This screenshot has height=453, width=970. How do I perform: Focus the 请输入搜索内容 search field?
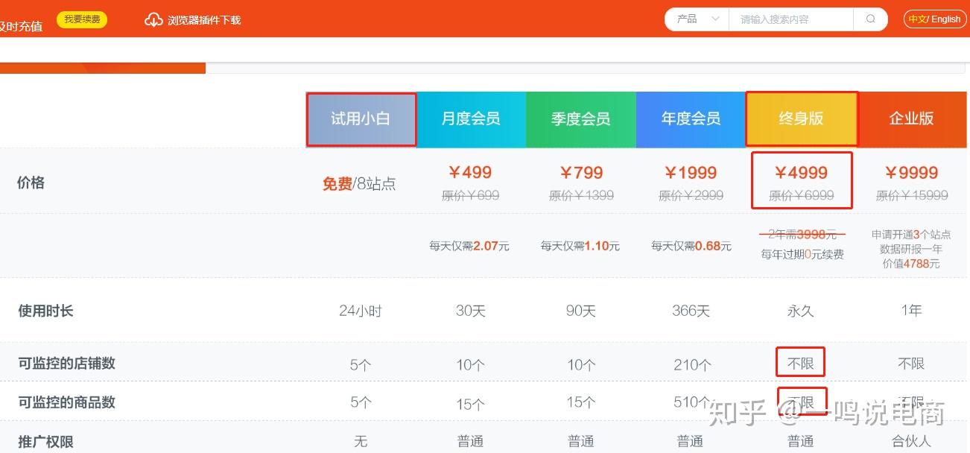coord(790,19)
